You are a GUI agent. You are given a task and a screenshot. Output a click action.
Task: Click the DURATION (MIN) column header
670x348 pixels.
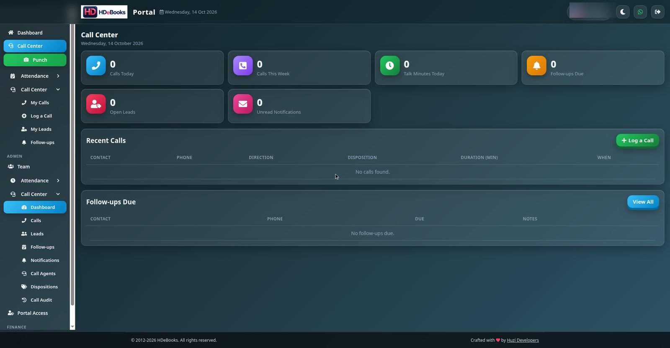(479, 158)
